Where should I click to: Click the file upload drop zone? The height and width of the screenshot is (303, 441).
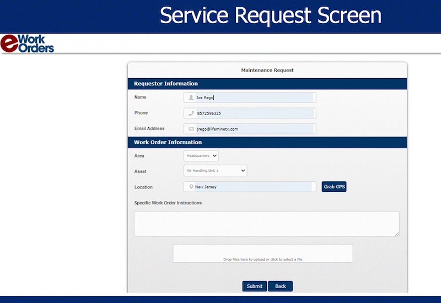click(x=263, y=253)
